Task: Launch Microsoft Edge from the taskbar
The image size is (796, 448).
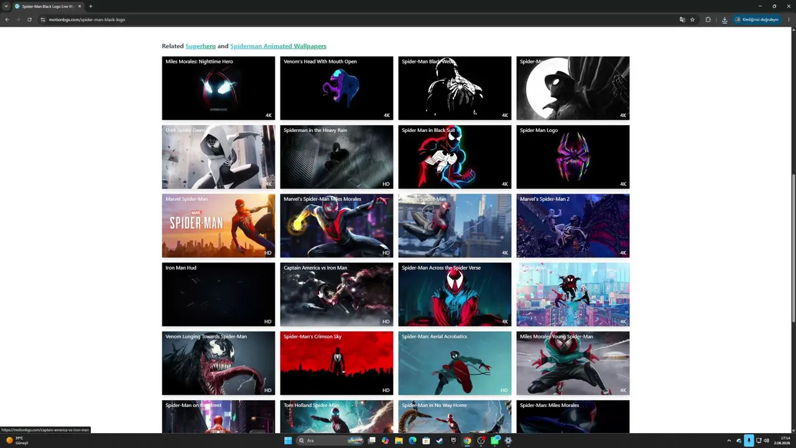Action: (x=412, y=441)
